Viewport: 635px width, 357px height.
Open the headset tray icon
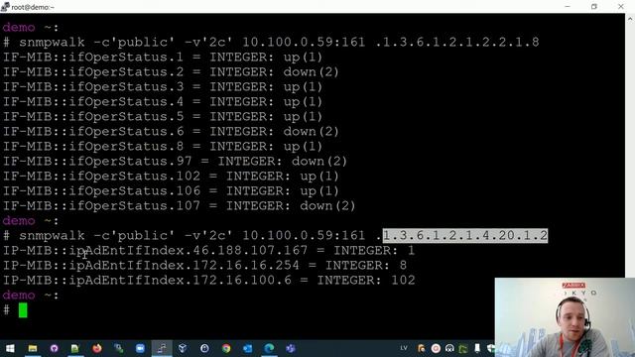coord(449,348)
